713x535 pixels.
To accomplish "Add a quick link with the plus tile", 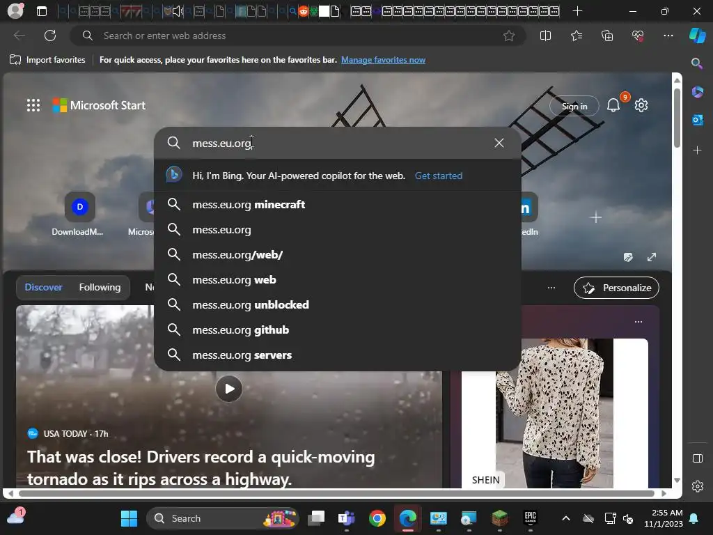I will [596, 217].
